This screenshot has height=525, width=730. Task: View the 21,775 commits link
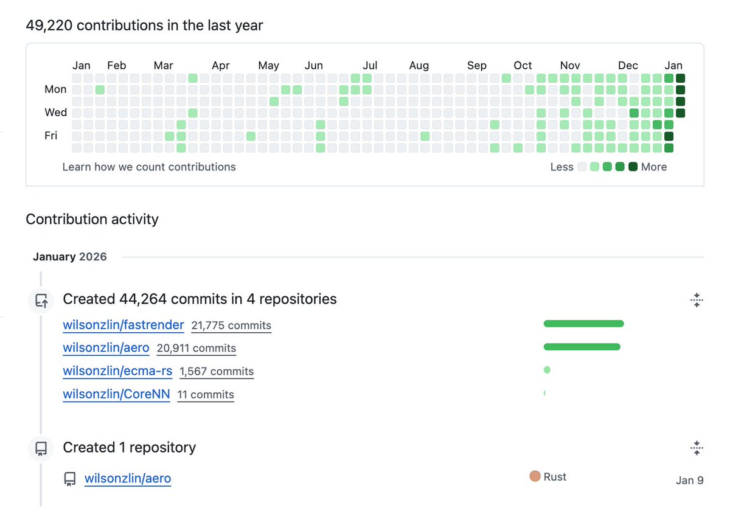click(x=231, y=325)
